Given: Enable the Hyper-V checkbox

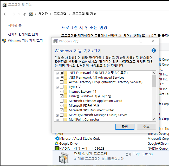Looking at the screenshot, I should [x=62, y=87].
